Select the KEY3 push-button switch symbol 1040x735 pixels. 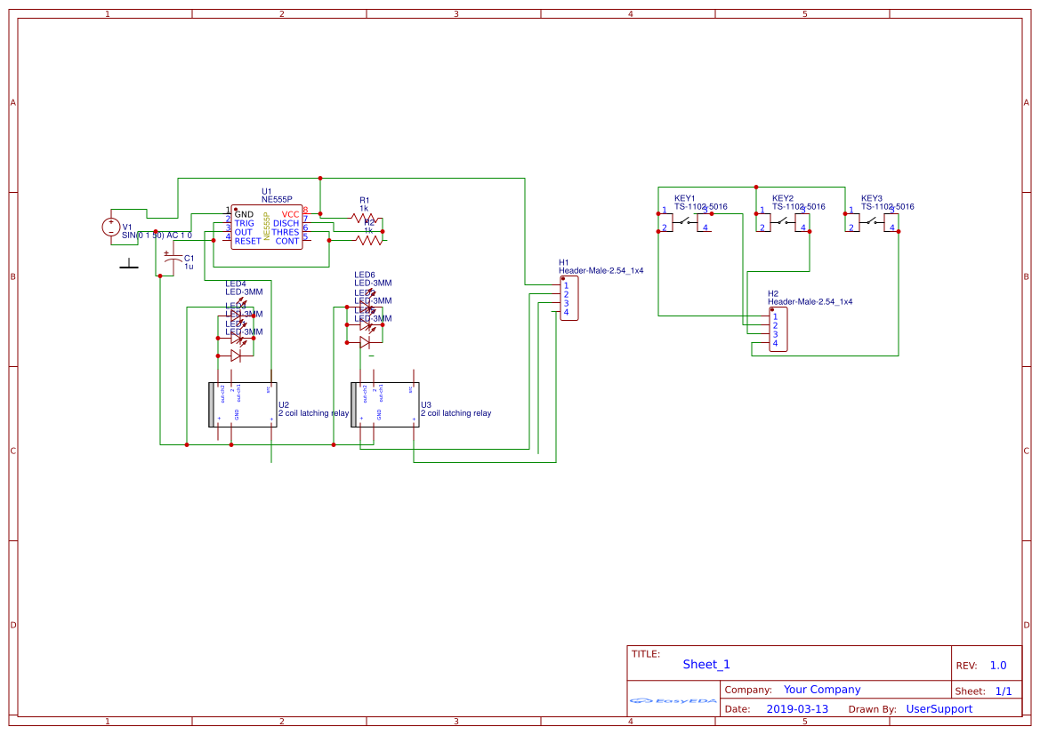(x=872, y=223)
